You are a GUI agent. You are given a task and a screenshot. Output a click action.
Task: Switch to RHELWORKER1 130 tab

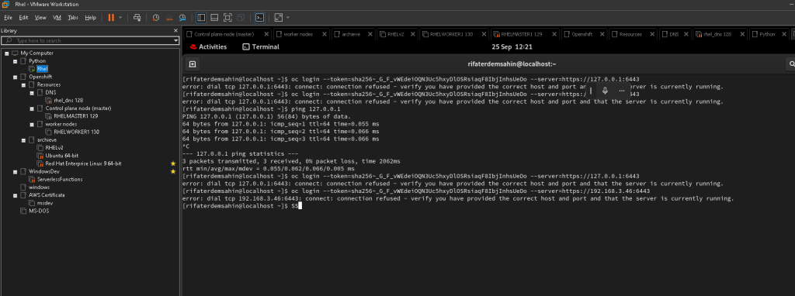coord(451,34)
